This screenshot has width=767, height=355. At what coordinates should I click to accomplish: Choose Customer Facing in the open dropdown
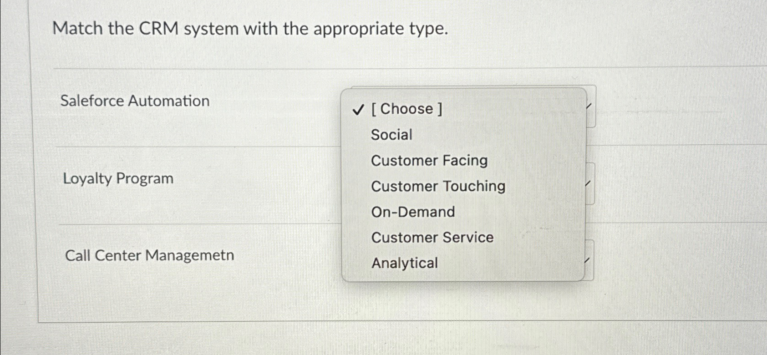[x=428, y=160]
